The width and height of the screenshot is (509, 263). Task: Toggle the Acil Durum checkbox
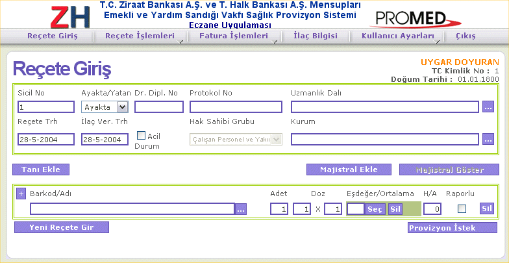coord(142,135)
